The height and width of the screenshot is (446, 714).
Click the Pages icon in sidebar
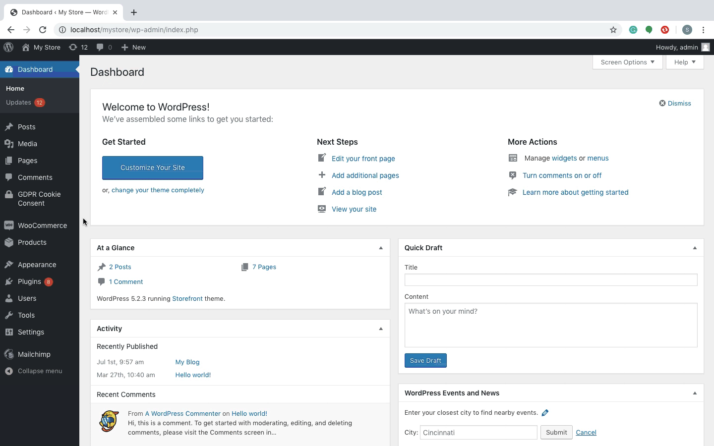click(x=9, y=161)
